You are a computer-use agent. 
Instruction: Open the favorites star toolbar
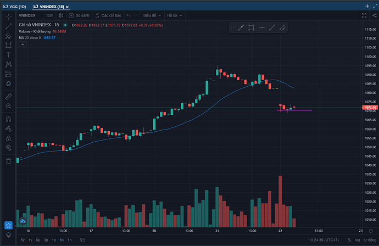[8, 226]
